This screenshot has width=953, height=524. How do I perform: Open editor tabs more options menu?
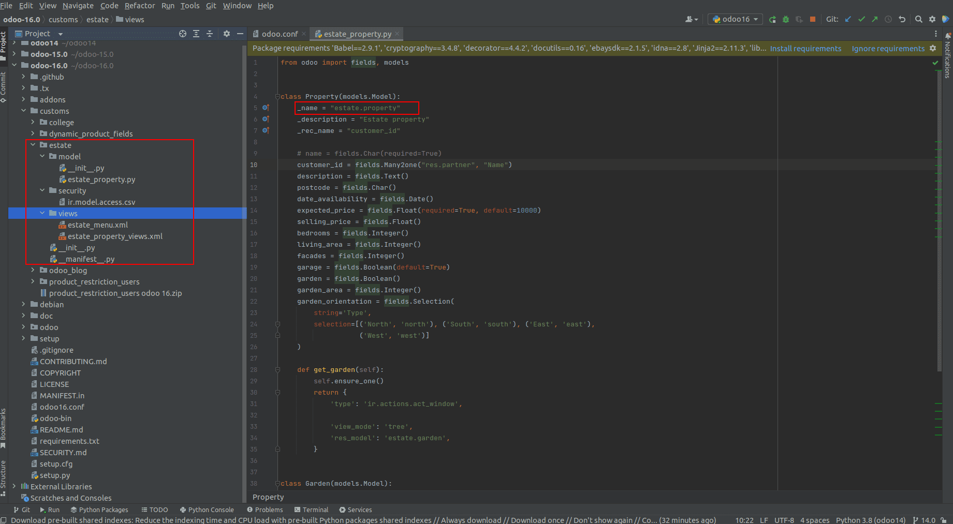tap(936, 34)
